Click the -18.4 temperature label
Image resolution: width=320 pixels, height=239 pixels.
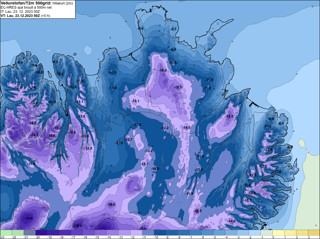click(78, 226)
